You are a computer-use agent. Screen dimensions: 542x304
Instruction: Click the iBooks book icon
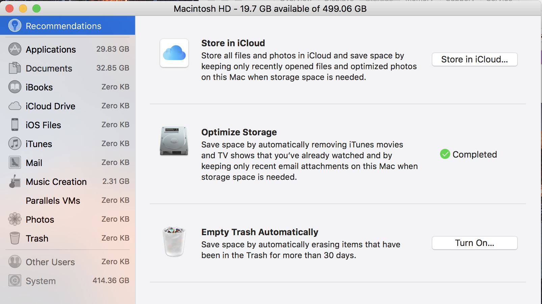click(x=15, y=87)
